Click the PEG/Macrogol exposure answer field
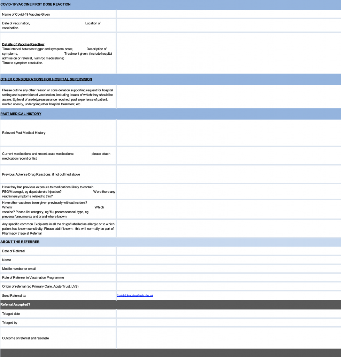The width and height of the screenshot is (341, 357). [x=228, y=191]
